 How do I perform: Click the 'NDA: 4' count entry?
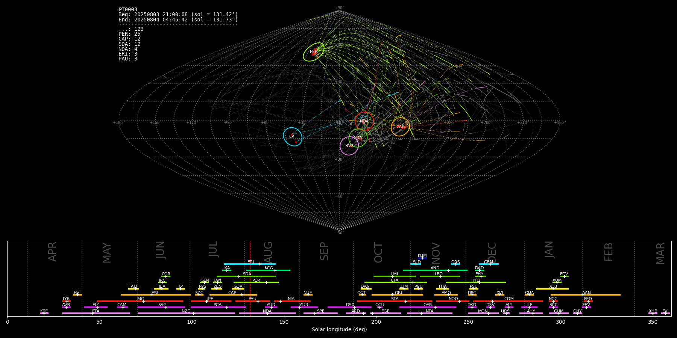pyautogui.click(x=128, y=49)
